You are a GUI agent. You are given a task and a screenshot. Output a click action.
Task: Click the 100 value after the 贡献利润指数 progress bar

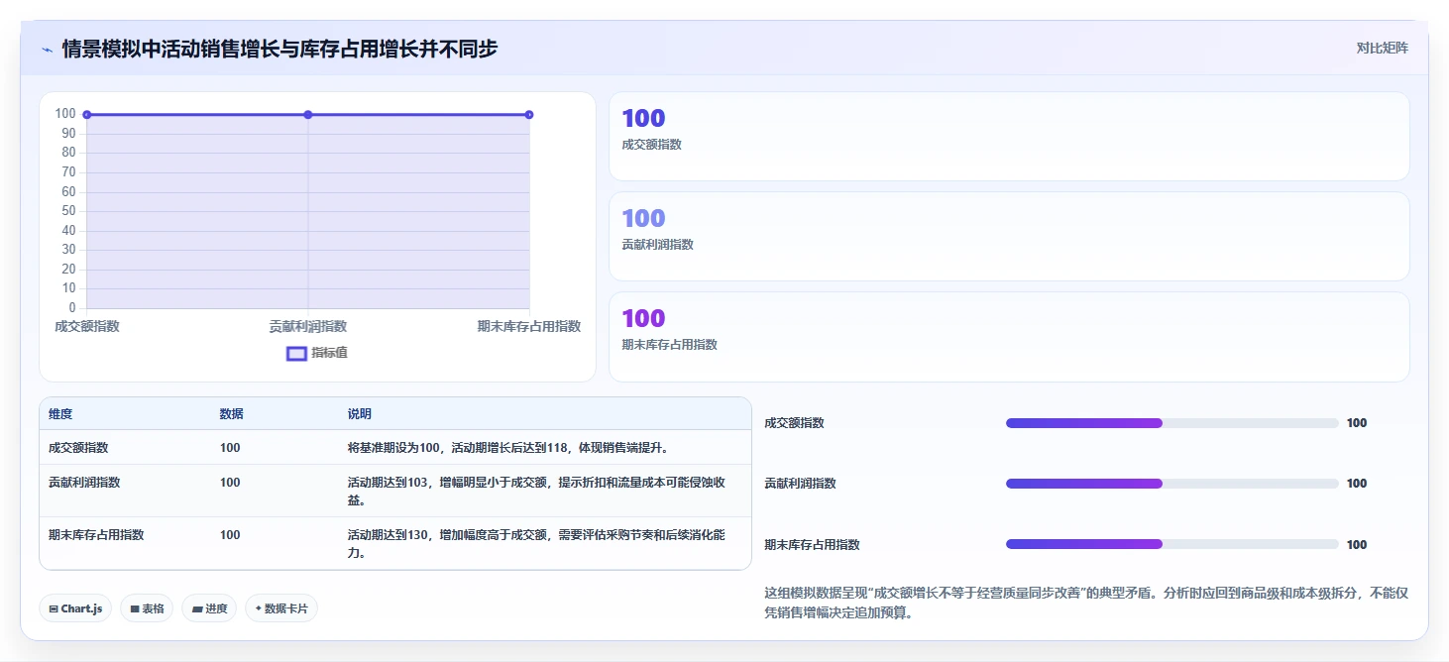pos(1357,484)
